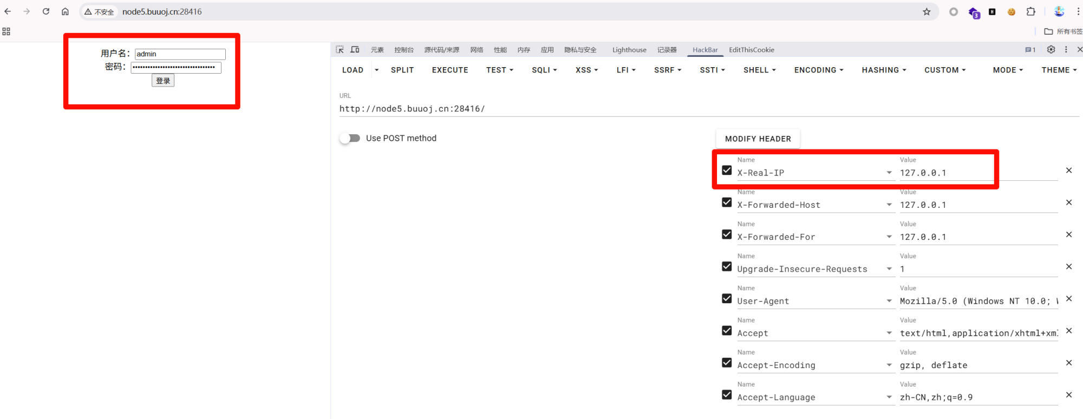1083x419 pixels.
Task: Enable the Use POST method switch
Action: pyautogui.click(x=350, y=139)
